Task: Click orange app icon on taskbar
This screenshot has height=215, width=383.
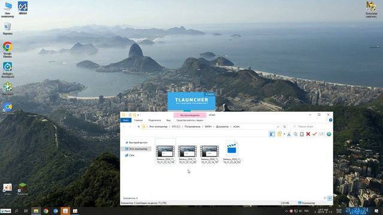Action: coord(65,211)
